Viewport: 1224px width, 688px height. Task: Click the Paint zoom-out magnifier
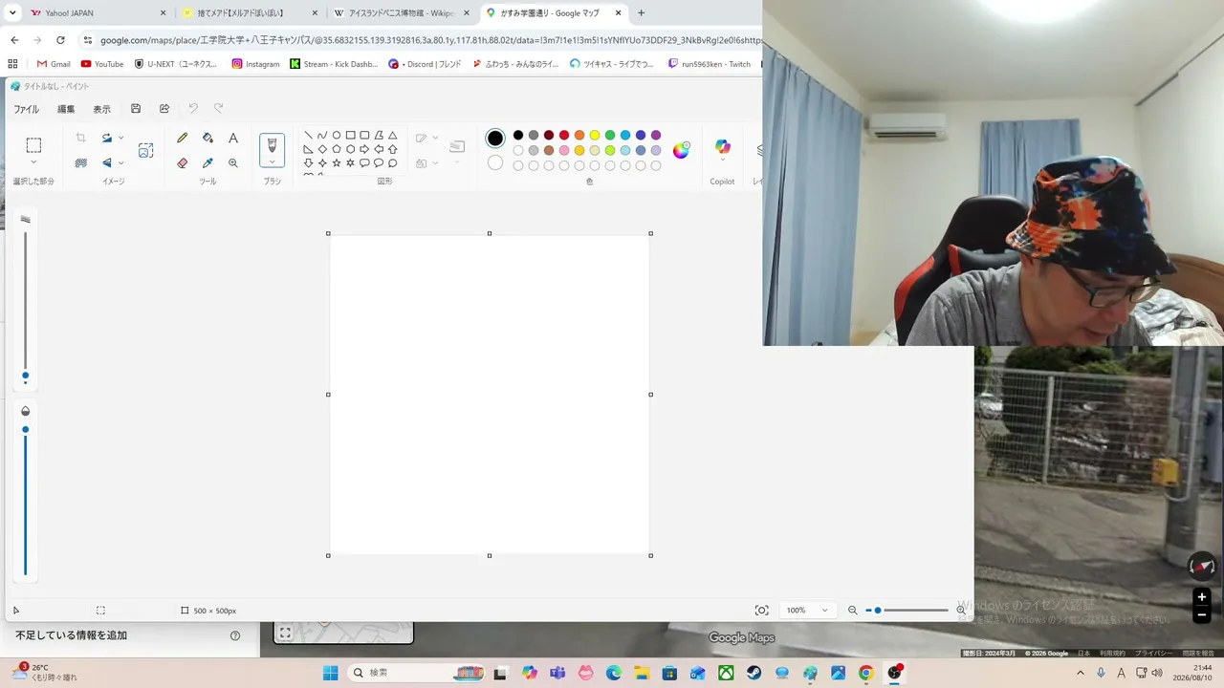point(853,611)
